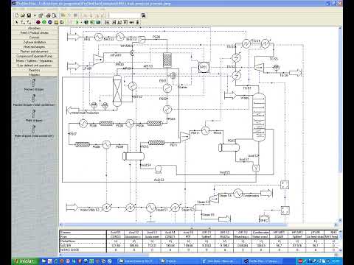Expand the 2-phase distillation category
The height and width of the screenshot is (265, 354).
[x=35, y=42]
